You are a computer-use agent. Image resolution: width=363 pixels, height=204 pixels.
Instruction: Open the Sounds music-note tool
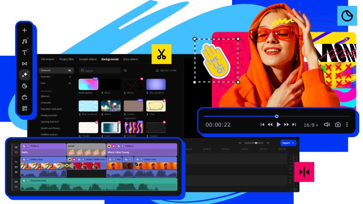pos(24,41)
